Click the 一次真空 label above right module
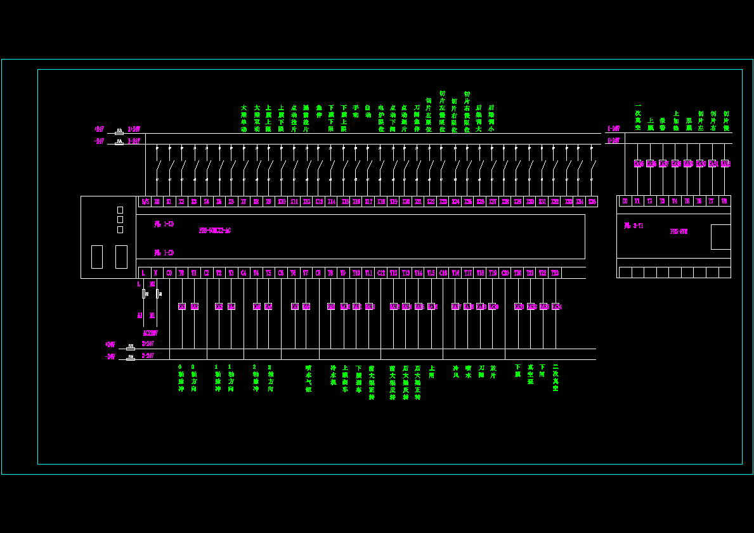754x533 pixels. 638,117
